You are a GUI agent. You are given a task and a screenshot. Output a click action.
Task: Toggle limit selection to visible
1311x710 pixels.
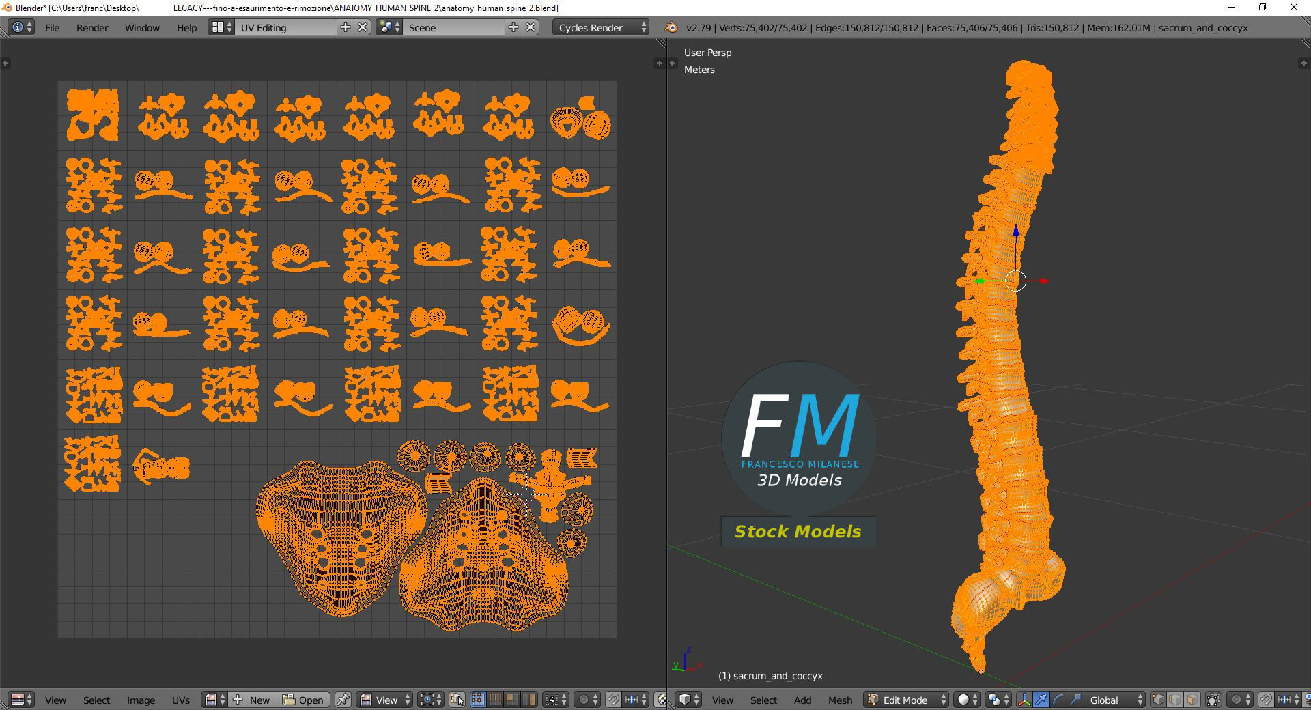[x=1213, y=700]
